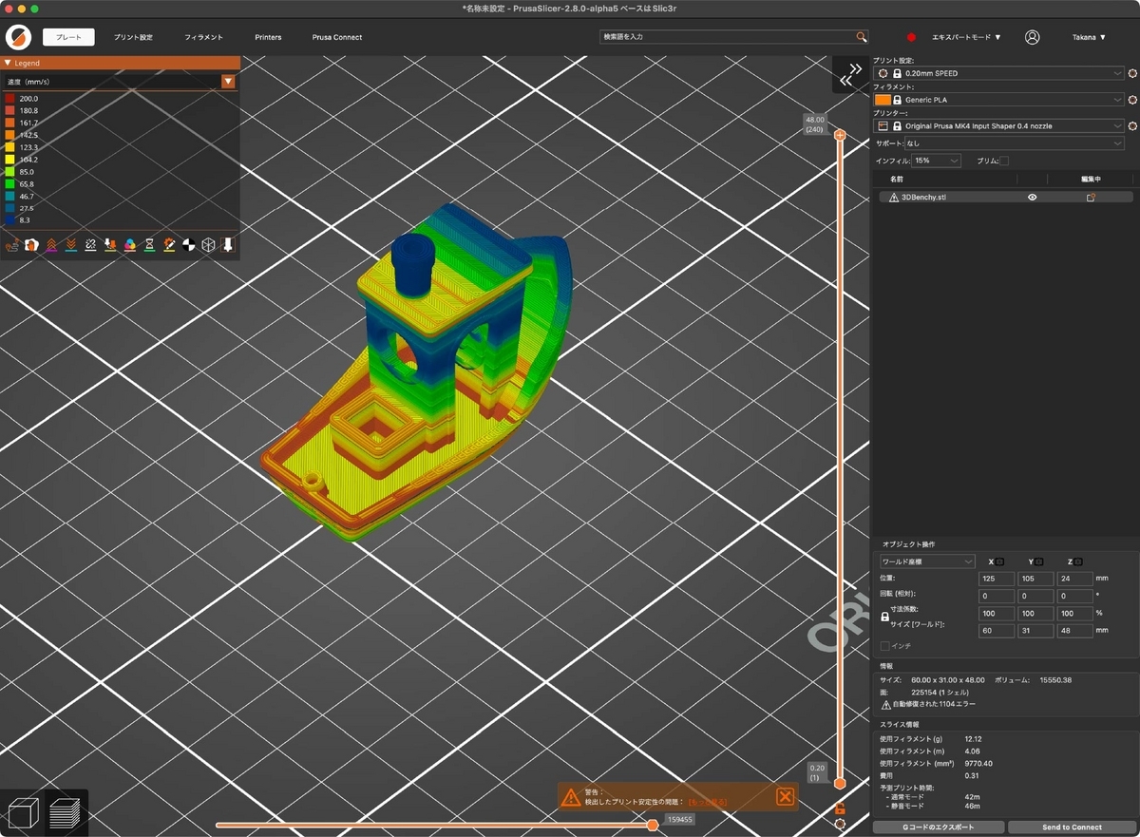Hide 3DBenchy.stl with eye icon
The width and height of the screenshot is (1140, 837).
coord(1033,198)
